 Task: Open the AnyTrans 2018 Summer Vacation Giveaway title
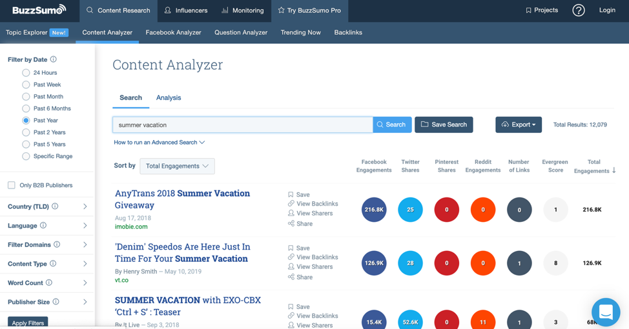(x=182, y=199)
